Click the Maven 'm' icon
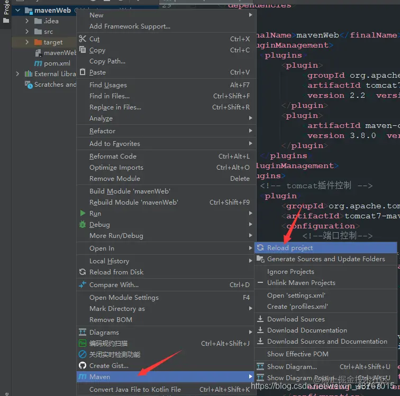The height and width of the screenshot is (396, 400). (x=83, y=376)
